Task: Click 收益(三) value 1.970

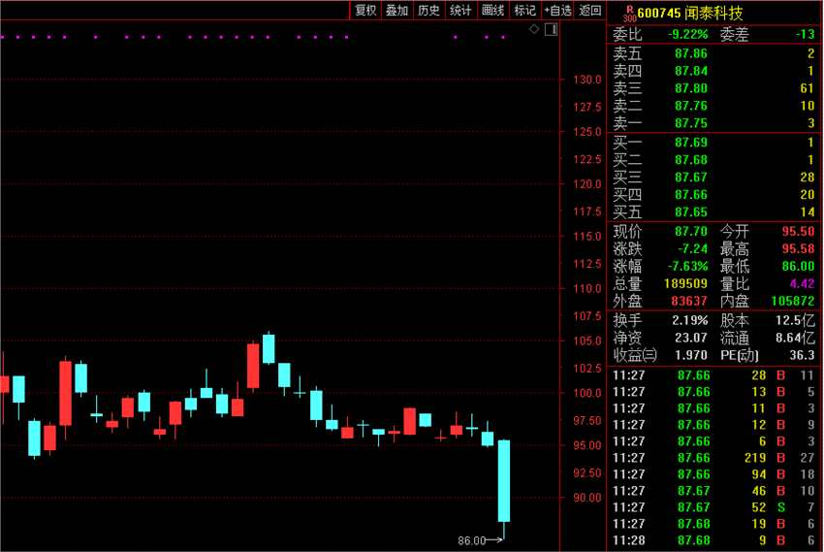Action: coord(691,355)
